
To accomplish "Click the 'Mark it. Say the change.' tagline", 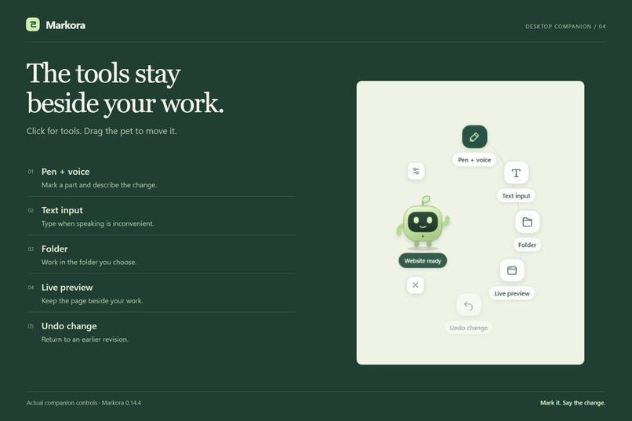I will pyautogui.click(x=572, y=403).
